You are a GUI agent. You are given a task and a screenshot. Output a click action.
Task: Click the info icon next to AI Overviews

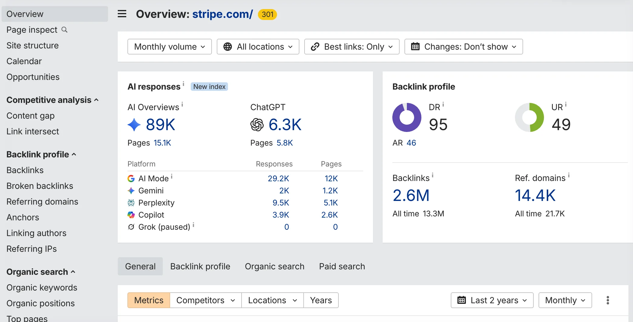tap(182, 104)
